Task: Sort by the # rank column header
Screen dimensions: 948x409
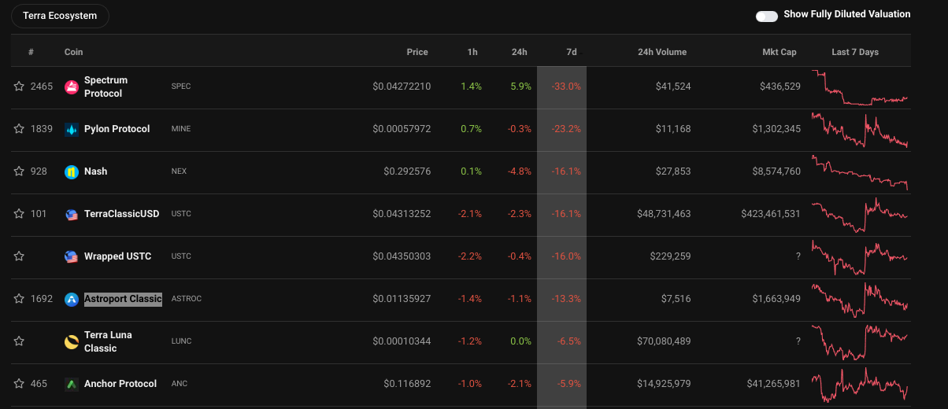Action: (x=31, y=52)
